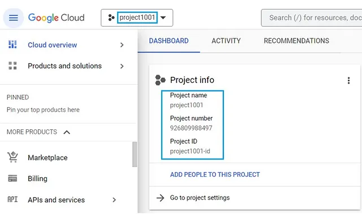Select project1001 in the project picker
This screenshot has height=214, width=362.
[137, 18]
